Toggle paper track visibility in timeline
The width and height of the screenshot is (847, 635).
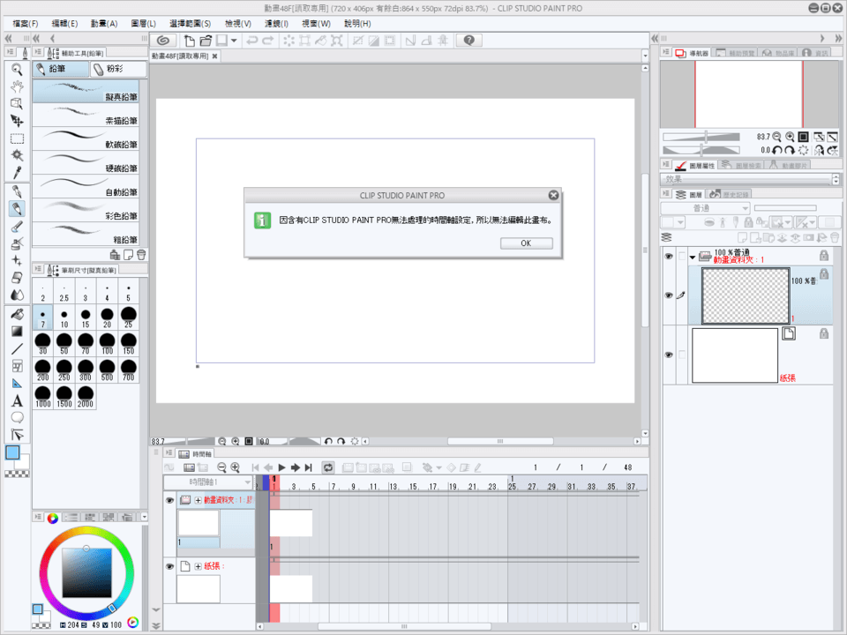(169, 566)
